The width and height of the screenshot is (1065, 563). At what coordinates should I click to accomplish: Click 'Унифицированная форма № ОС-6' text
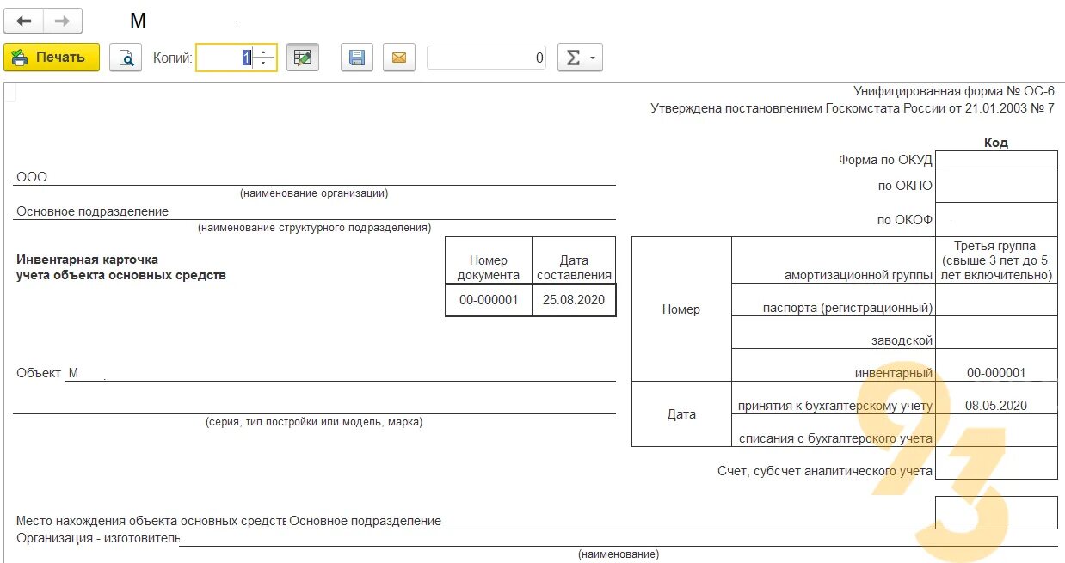[954, 91]
